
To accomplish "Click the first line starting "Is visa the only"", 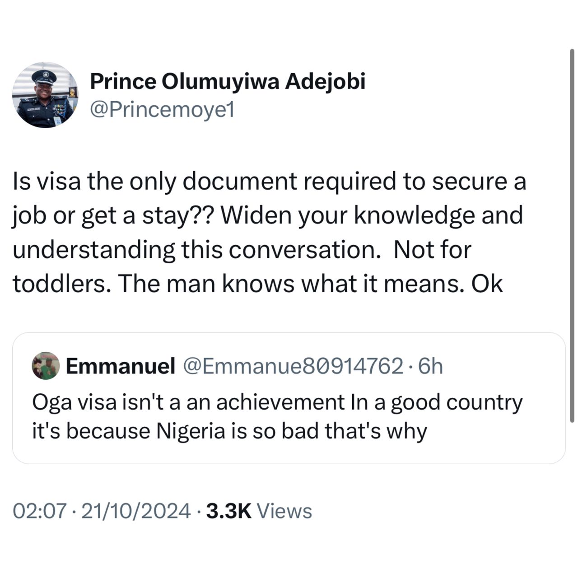I will 269,182.
